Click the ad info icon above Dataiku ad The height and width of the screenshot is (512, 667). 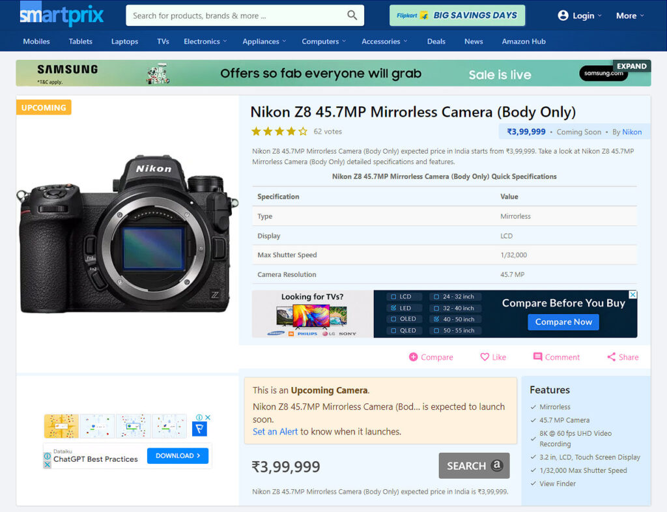tap(199, 417)
